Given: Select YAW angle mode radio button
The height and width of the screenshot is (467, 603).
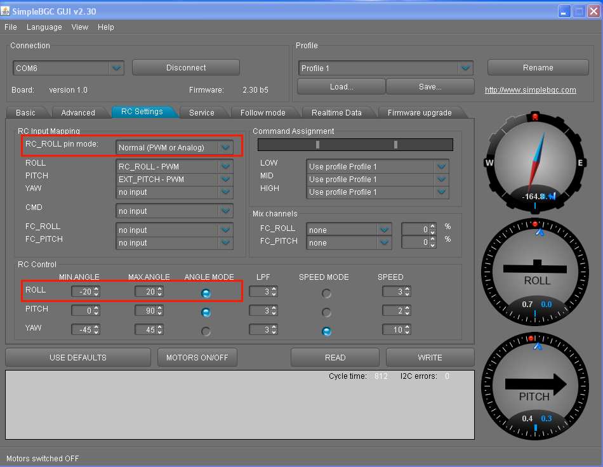Looking at the screenshot, I should [x=206, y=331].
